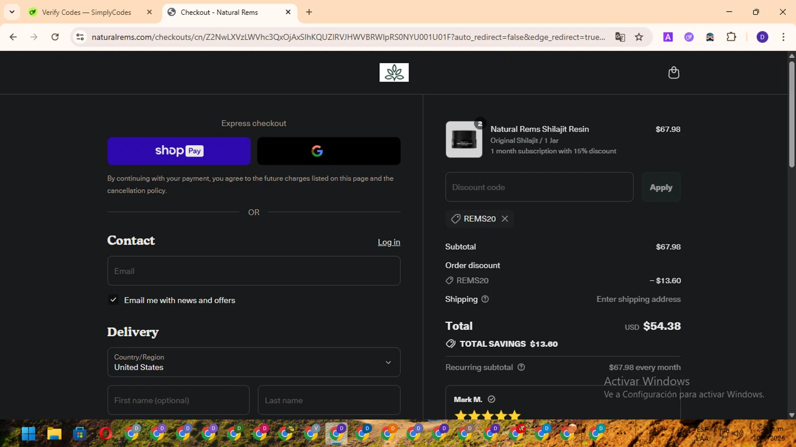Viewport: 796px width, 447px height.
Task: Open the tab search dropdown arrow
Action: click(x=12, y=12)
